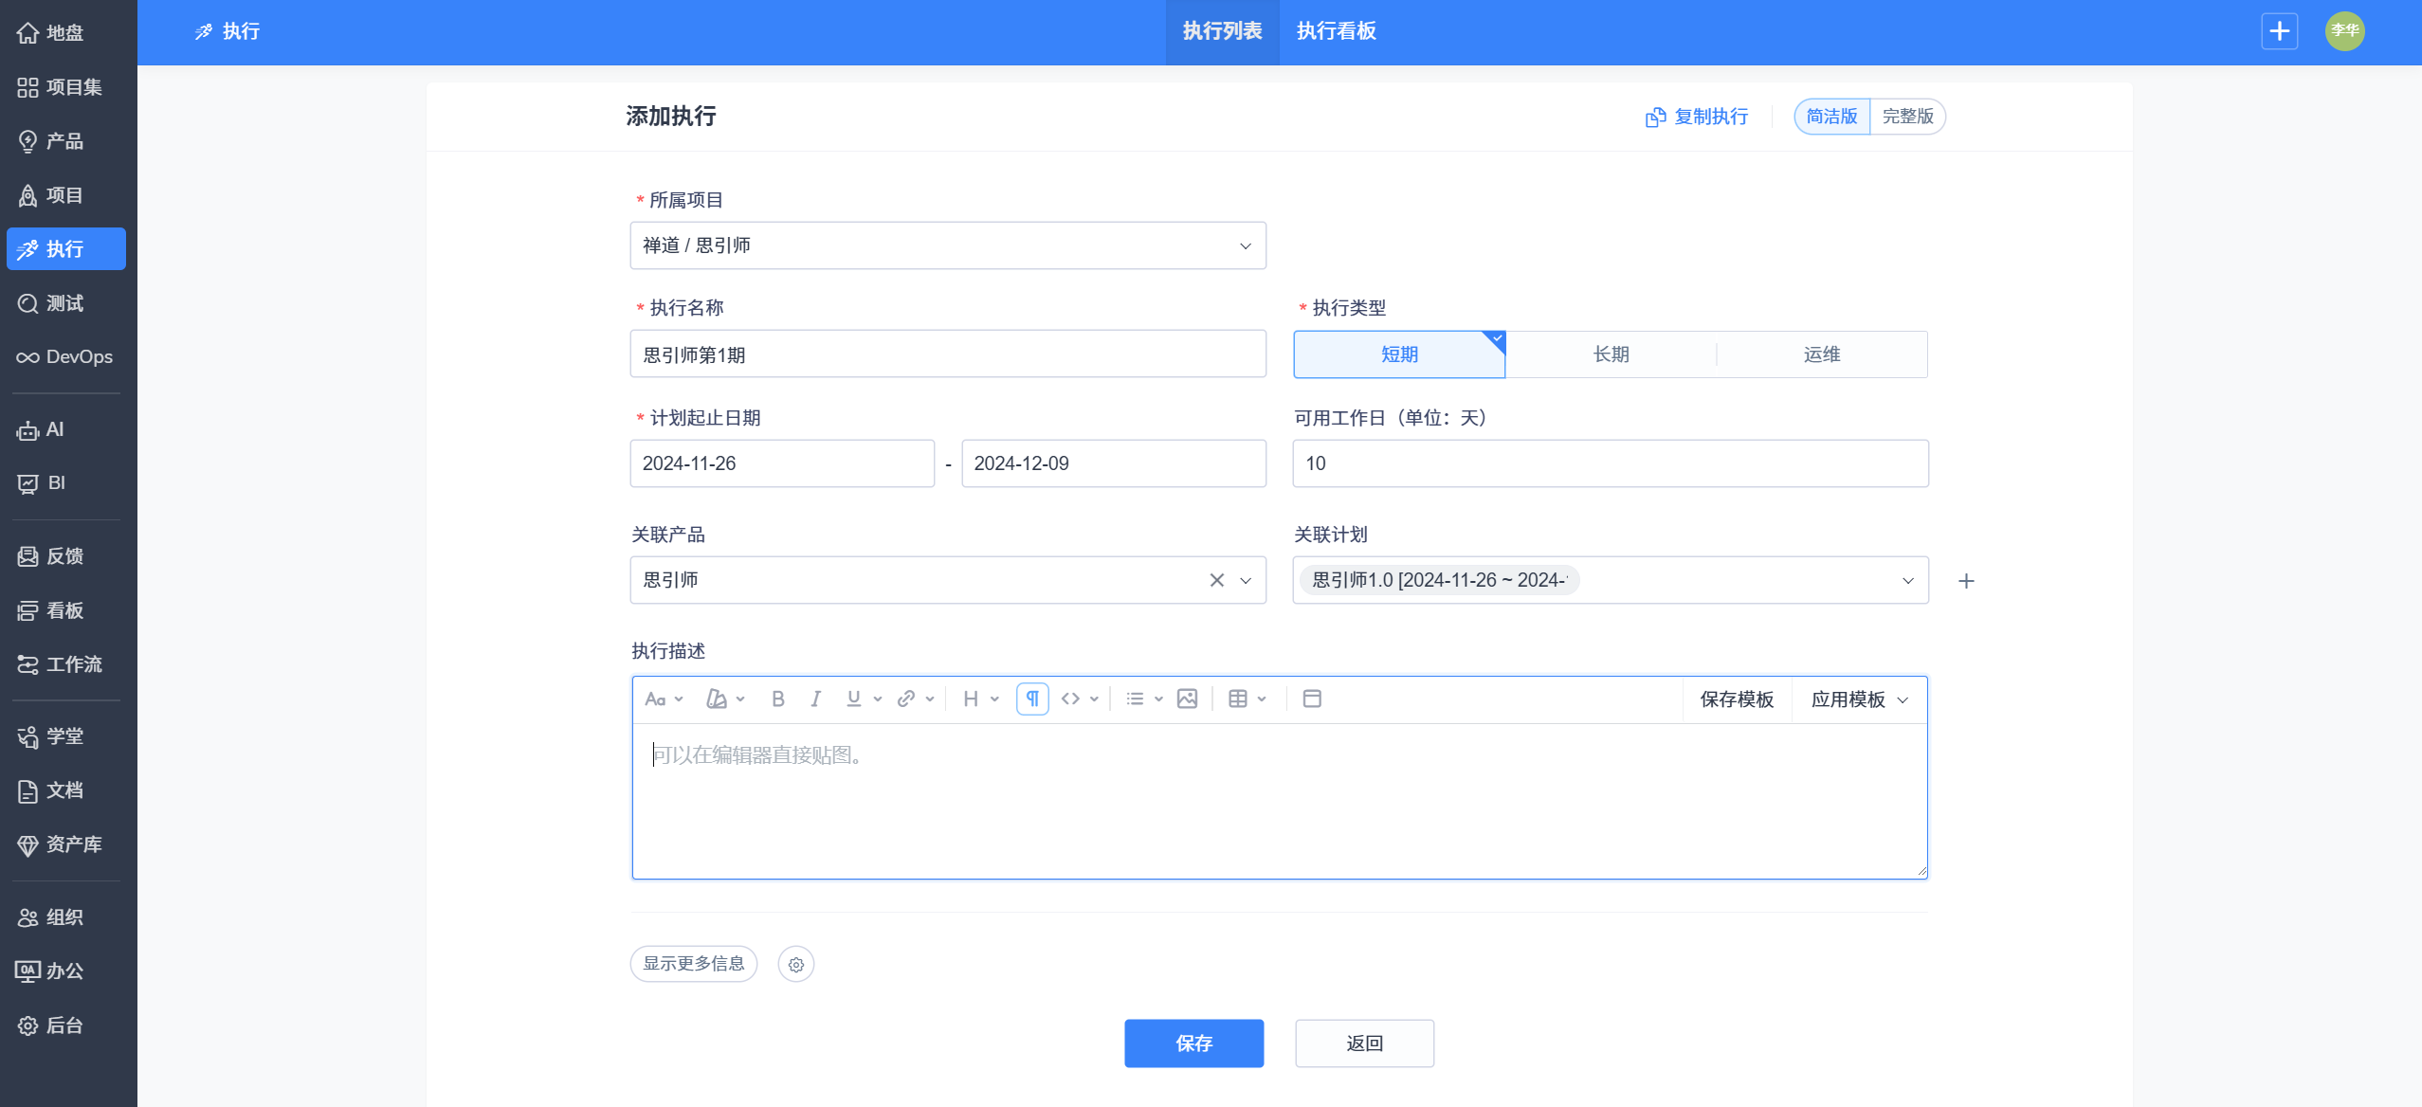Switch to 完整版 form mode
Image resolution: width=2422 pixels, height=1107 pixels.
1907,117
